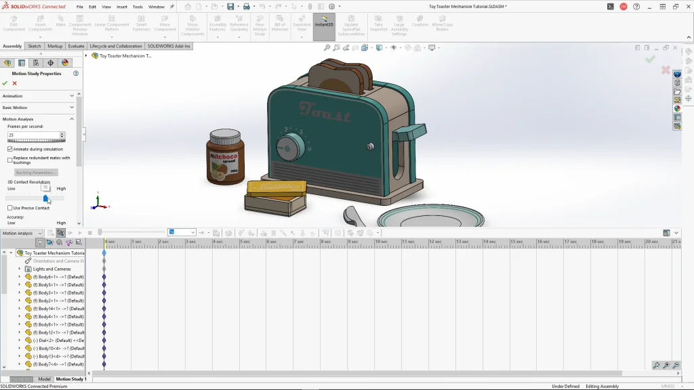
Task: Open the ConfigurationManager tab icon
Action: pyautogui.click(x=36, y=63)
